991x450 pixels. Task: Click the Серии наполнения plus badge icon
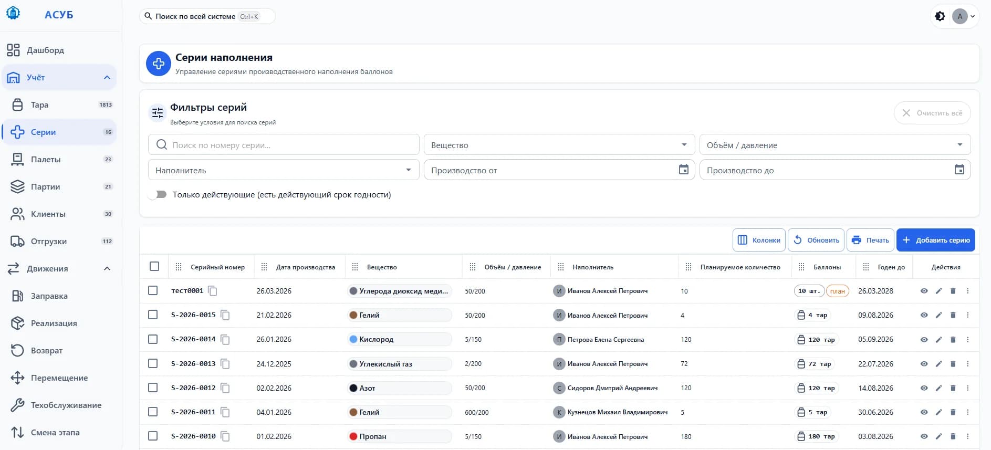[158, 64]
